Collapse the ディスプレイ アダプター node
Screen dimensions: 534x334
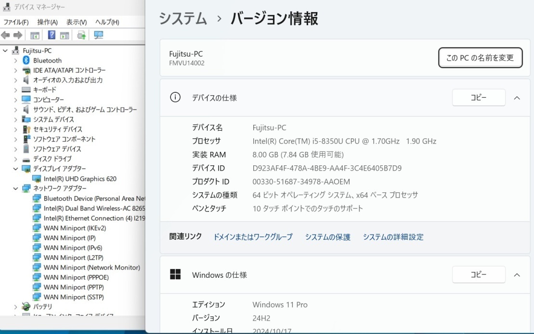[15, 169]
